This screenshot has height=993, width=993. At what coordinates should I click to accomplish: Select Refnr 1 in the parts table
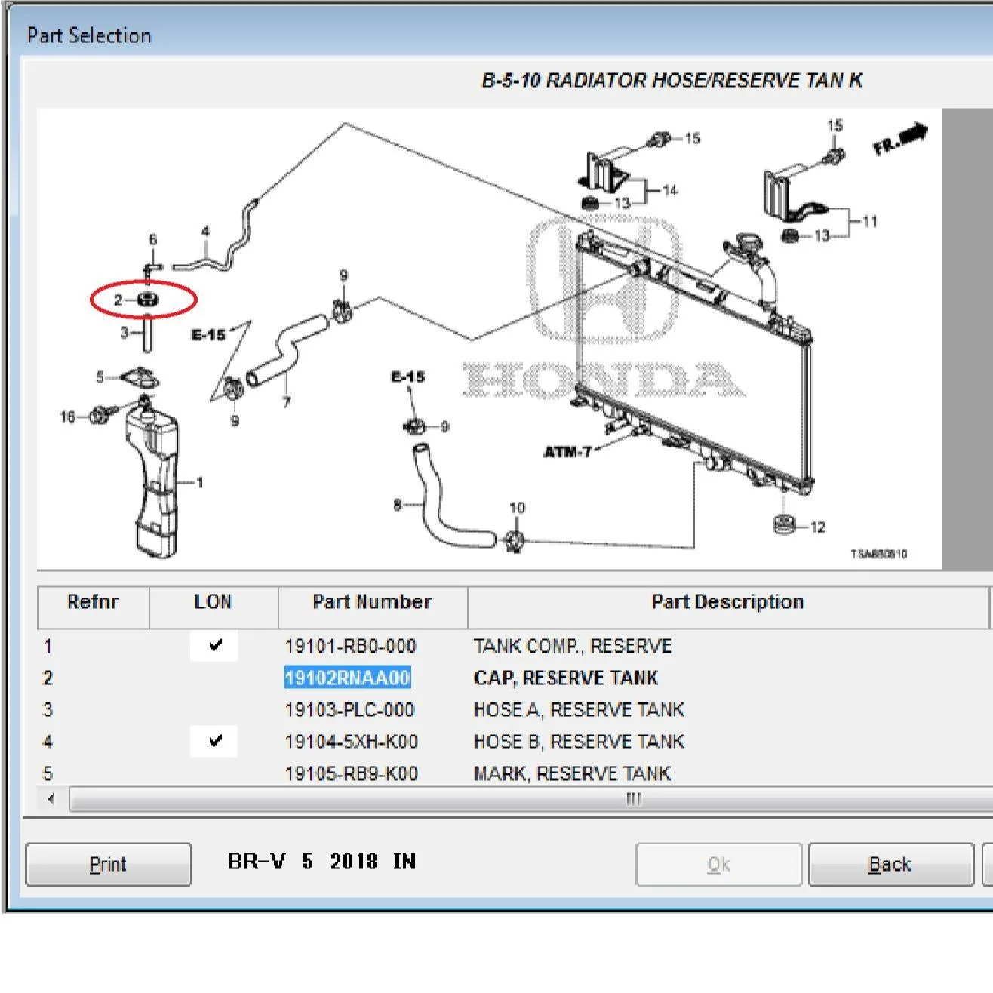coord(48,646)
